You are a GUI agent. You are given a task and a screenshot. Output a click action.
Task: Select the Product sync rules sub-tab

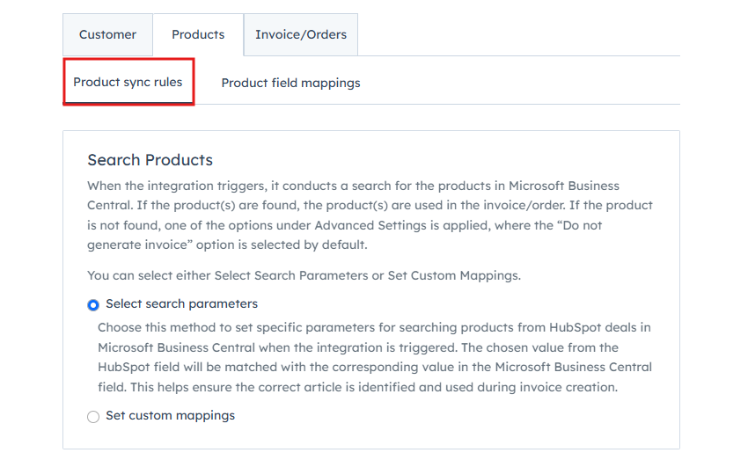pyautogui.click(x=128, y=82)
